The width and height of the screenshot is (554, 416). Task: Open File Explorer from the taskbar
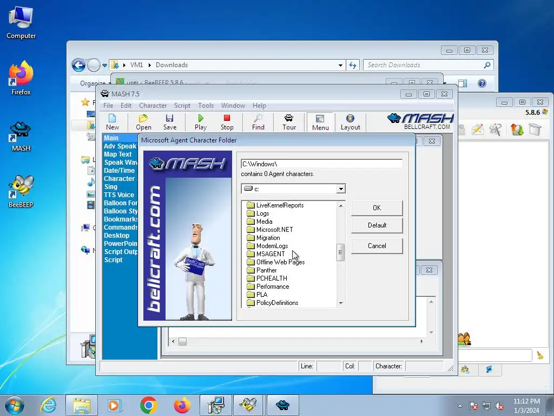click(82, 405)
